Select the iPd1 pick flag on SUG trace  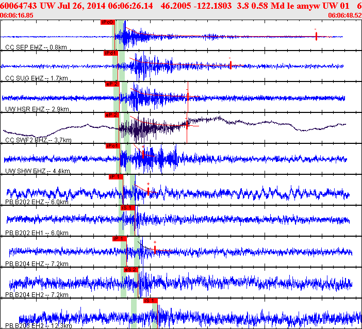(x=111, y=53)
